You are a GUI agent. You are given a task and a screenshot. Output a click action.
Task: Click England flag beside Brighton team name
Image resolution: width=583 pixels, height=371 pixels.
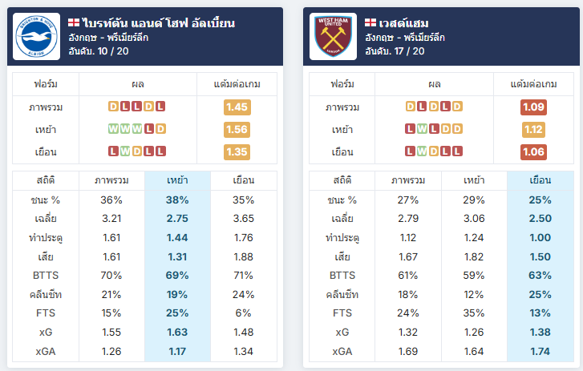(74, 22)
